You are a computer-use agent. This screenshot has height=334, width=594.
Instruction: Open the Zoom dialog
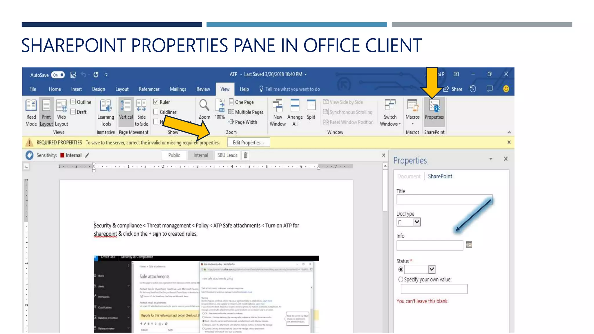[204, 109]
